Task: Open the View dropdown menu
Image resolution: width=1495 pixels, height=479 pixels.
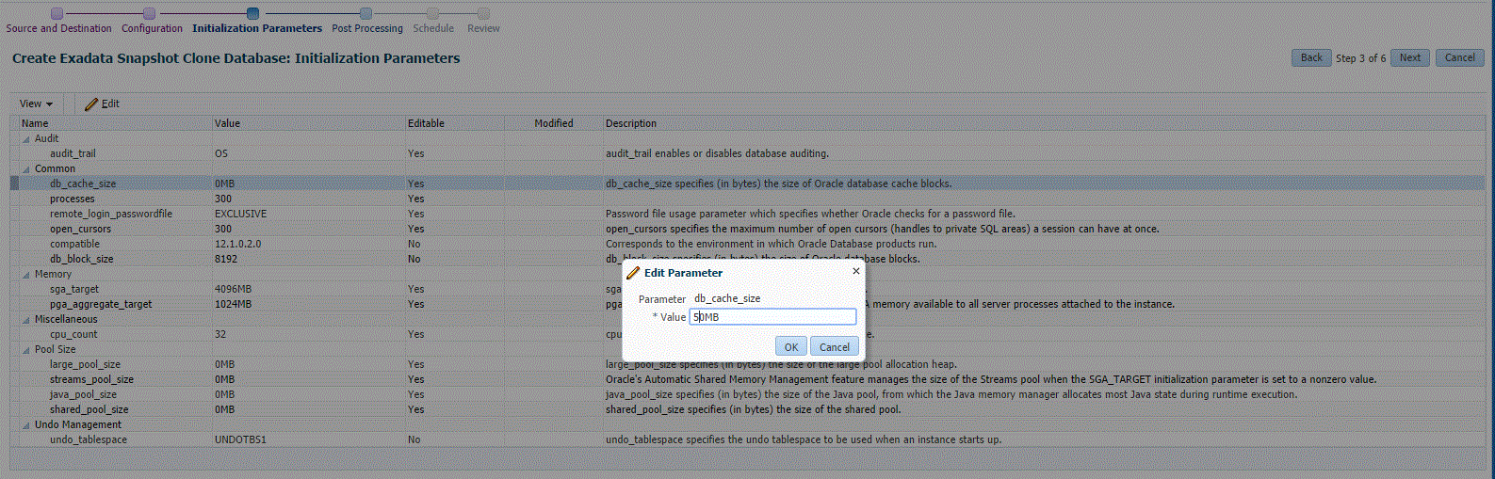Action: tap(37, 104)
